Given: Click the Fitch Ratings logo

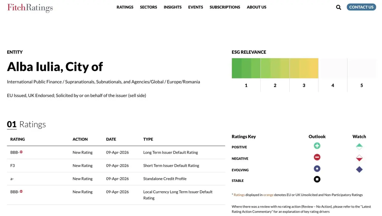Looking at the screenshot, I should (30, 8).
